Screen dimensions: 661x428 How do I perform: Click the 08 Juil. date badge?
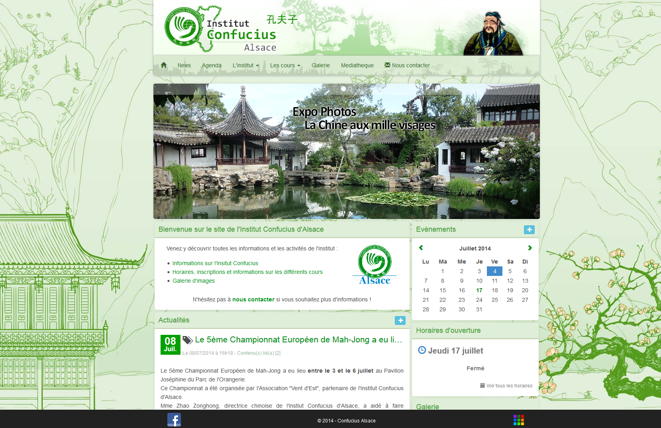tap(170, 344)
